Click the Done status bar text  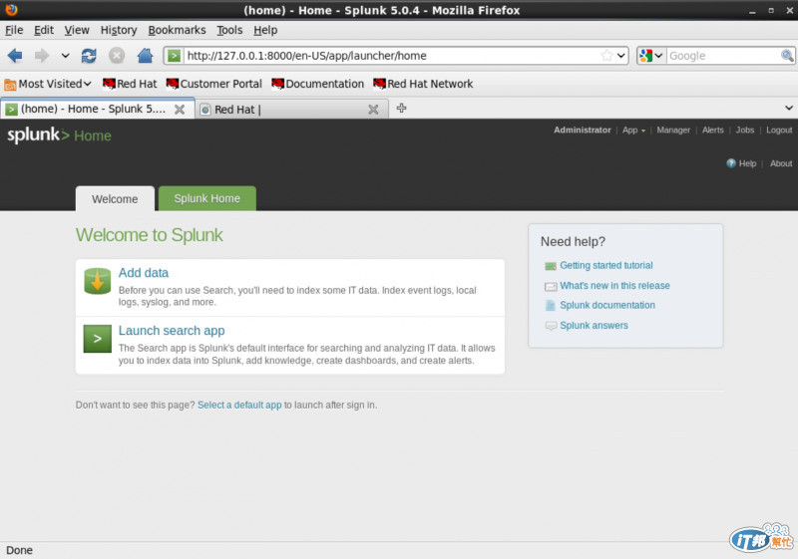[x=19, y=550]
